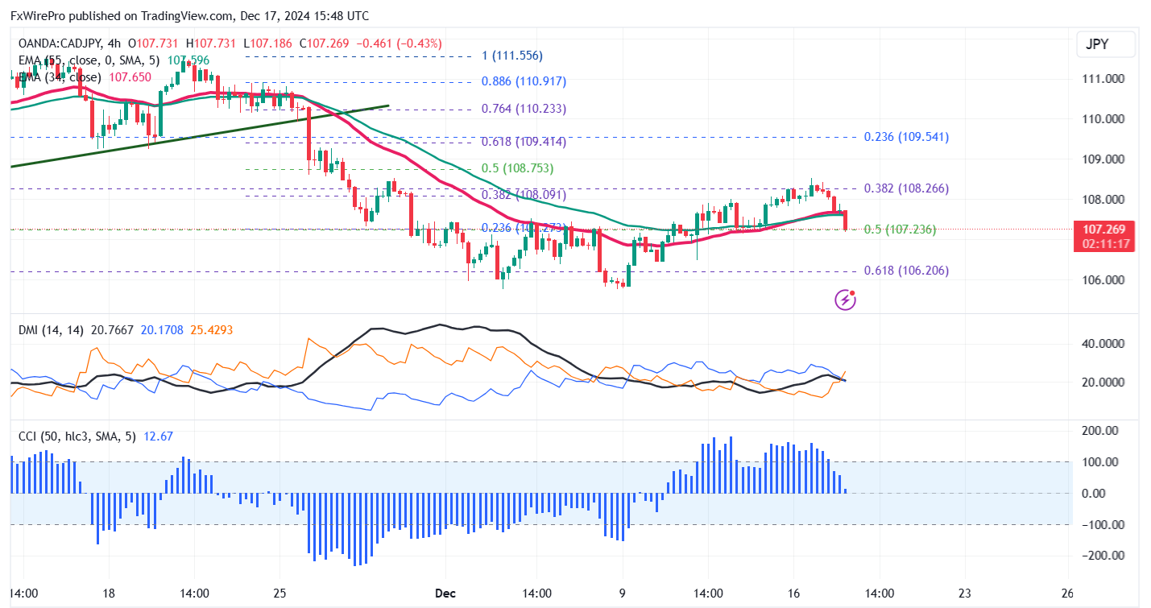Click the CCI axis value 100.00

1100,462
